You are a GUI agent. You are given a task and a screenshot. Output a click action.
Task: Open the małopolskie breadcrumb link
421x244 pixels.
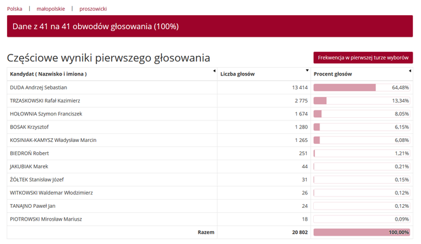click(x=51, y=9)
